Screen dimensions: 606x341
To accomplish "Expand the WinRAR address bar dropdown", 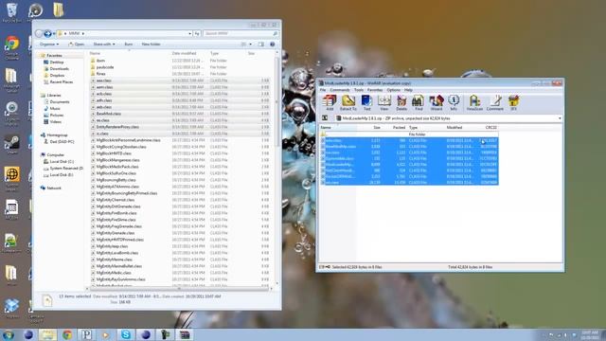I will (x=560, y=118).
